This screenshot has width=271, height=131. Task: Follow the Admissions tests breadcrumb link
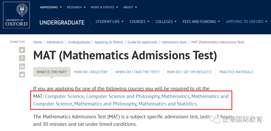coord(174,42)
